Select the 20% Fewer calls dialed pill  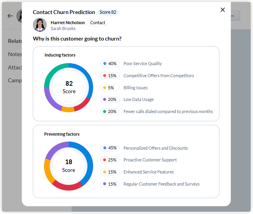(110, 111)
